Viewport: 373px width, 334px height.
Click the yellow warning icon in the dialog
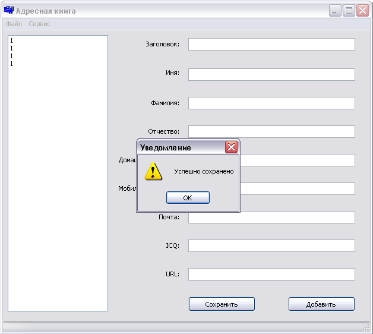pyautogui.click(x=153, y=171)
